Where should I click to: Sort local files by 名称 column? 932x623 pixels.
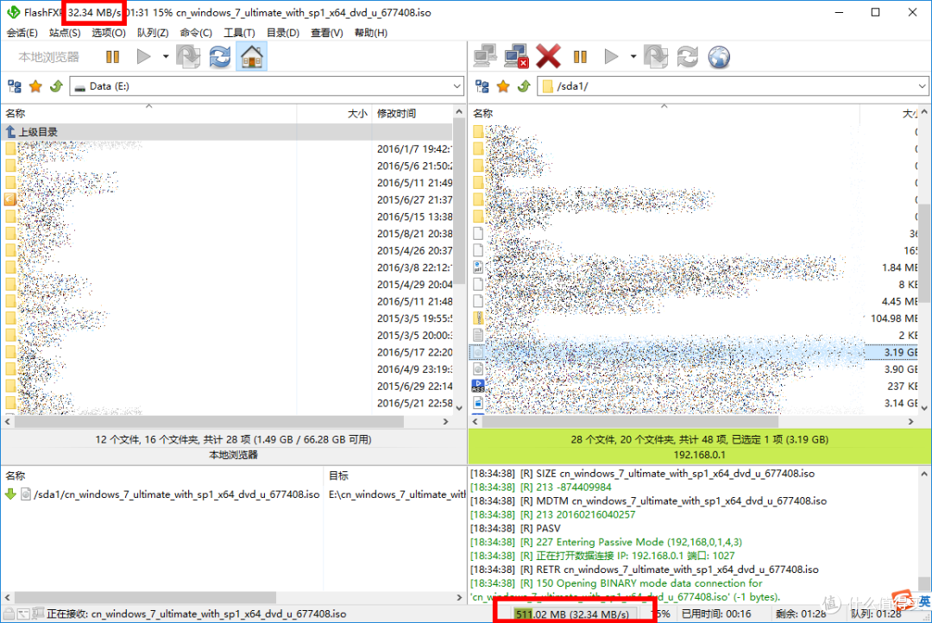click(148, 113)
